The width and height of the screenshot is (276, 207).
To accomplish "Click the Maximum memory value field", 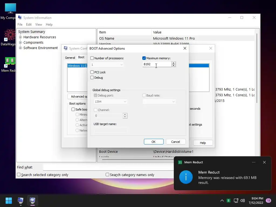I will (157, 64).
